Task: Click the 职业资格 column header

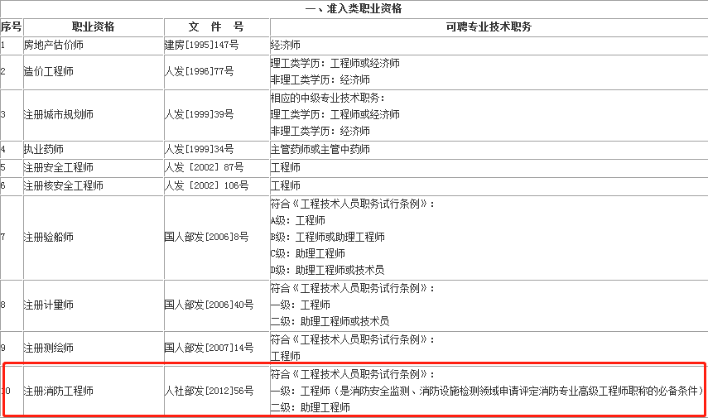Action: (93, 26)
